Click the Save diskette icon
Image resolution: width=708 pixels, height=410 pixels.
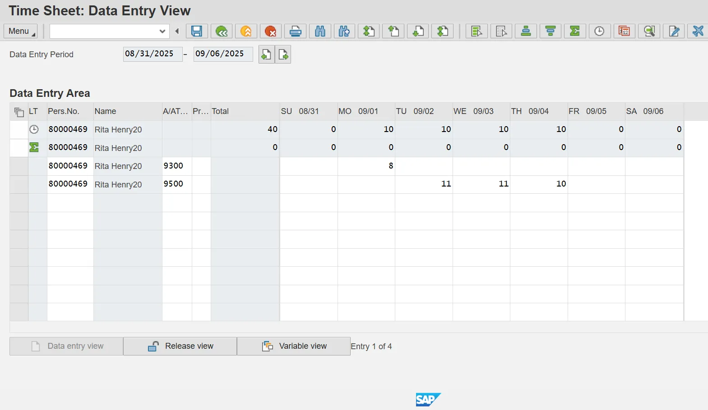tap(197, 31)
